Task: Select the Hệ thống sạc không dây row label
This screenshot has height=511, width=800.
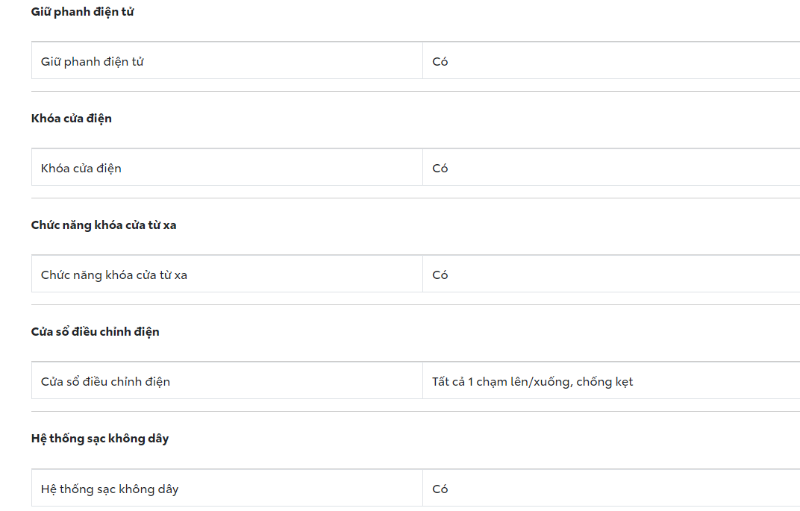Action: [x=110, y=489]
